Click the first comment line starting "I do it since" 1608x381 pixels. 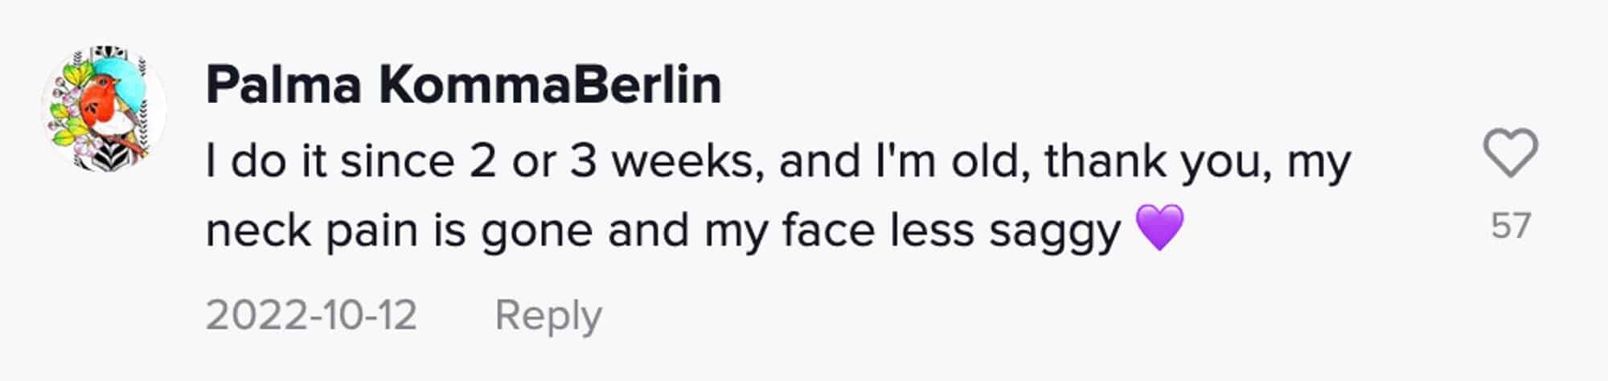click(x=777, y=162)
